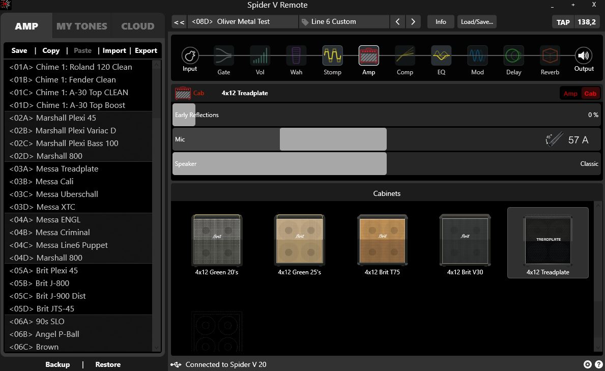This screenshot has width=605, height=371.
Task: Select preset <05B> Brit J-800
Action: pos(78,283)
